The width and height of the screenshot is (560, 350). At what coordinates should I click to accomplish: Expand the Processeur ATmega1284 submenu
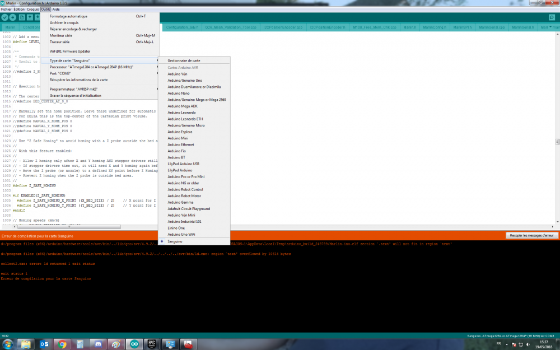[x=99, y=67]
